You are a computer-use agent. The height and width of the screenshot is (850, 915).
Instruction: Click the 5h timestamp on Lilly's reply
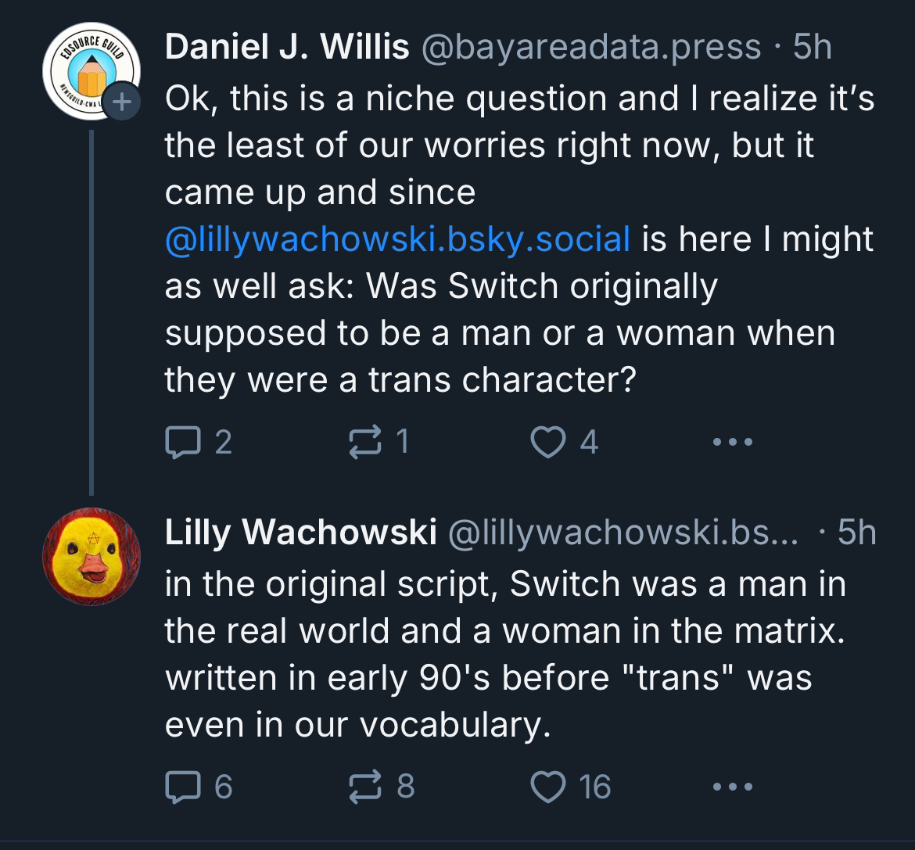tap(856, 533)
